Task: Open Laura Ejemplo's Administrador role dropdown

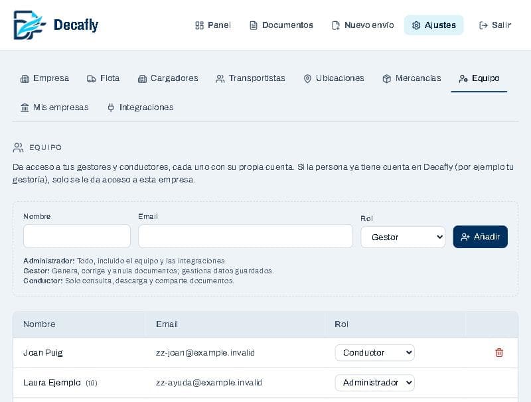Action: click(374, 382)
